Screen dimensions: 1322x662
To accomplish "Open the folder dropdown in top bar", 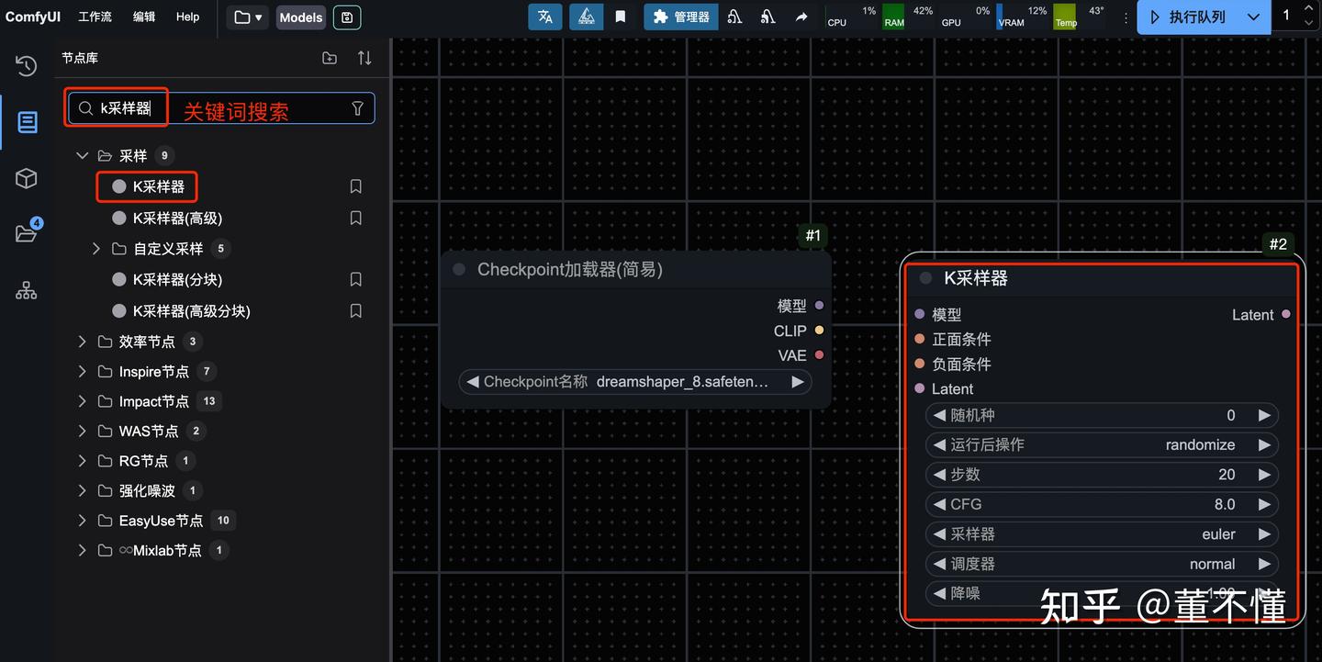I will [248, 17].
